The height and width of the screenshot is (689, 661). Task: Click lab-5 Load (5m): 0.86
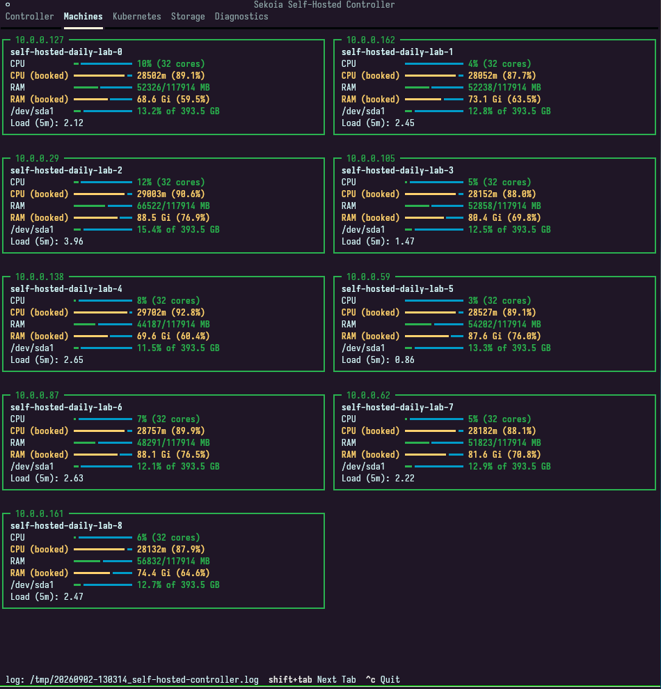(x=378, y=360)
